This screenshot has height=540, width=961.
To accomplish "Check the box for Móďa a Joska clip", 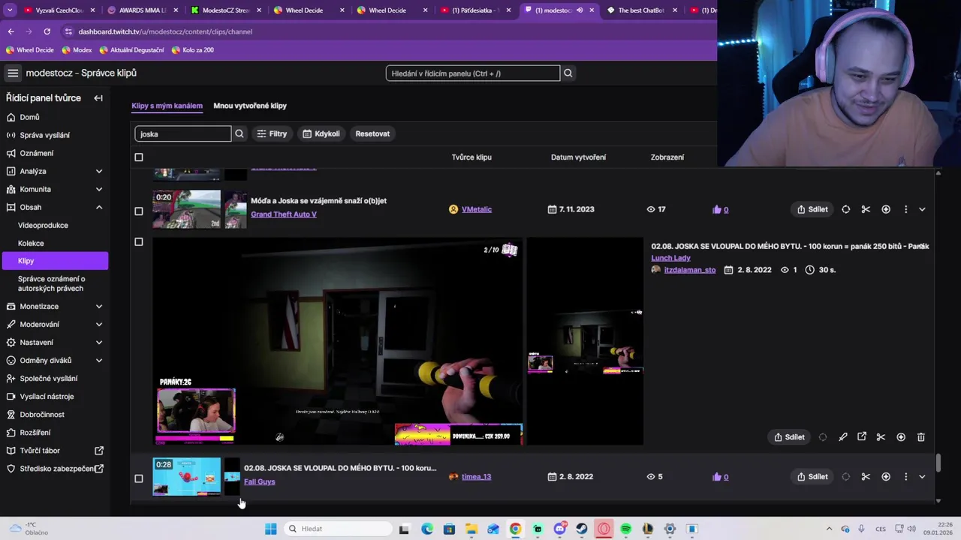I will pyautogui.click(x=138, y=211).
